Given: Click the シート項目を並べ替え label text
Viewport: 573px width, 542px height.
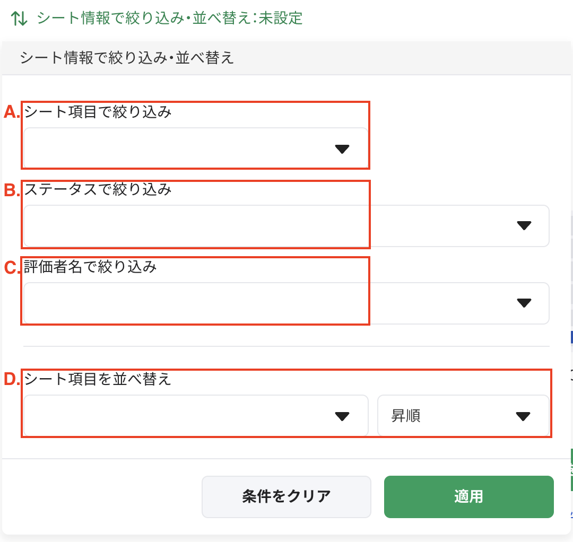Looking at the screenshot, I should (98, 379).
